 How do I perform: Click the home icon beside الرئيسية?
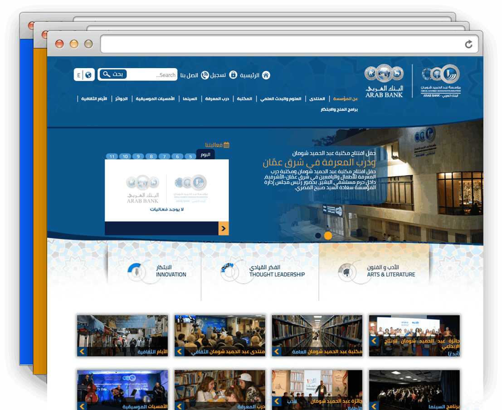pos(266,75)
